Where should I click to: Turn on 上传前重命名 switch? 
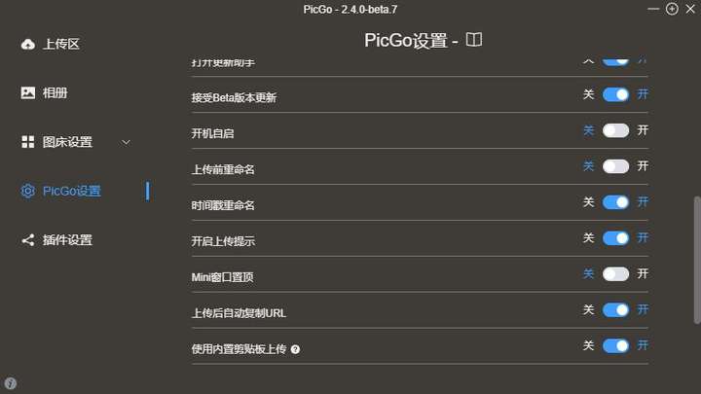615,166
